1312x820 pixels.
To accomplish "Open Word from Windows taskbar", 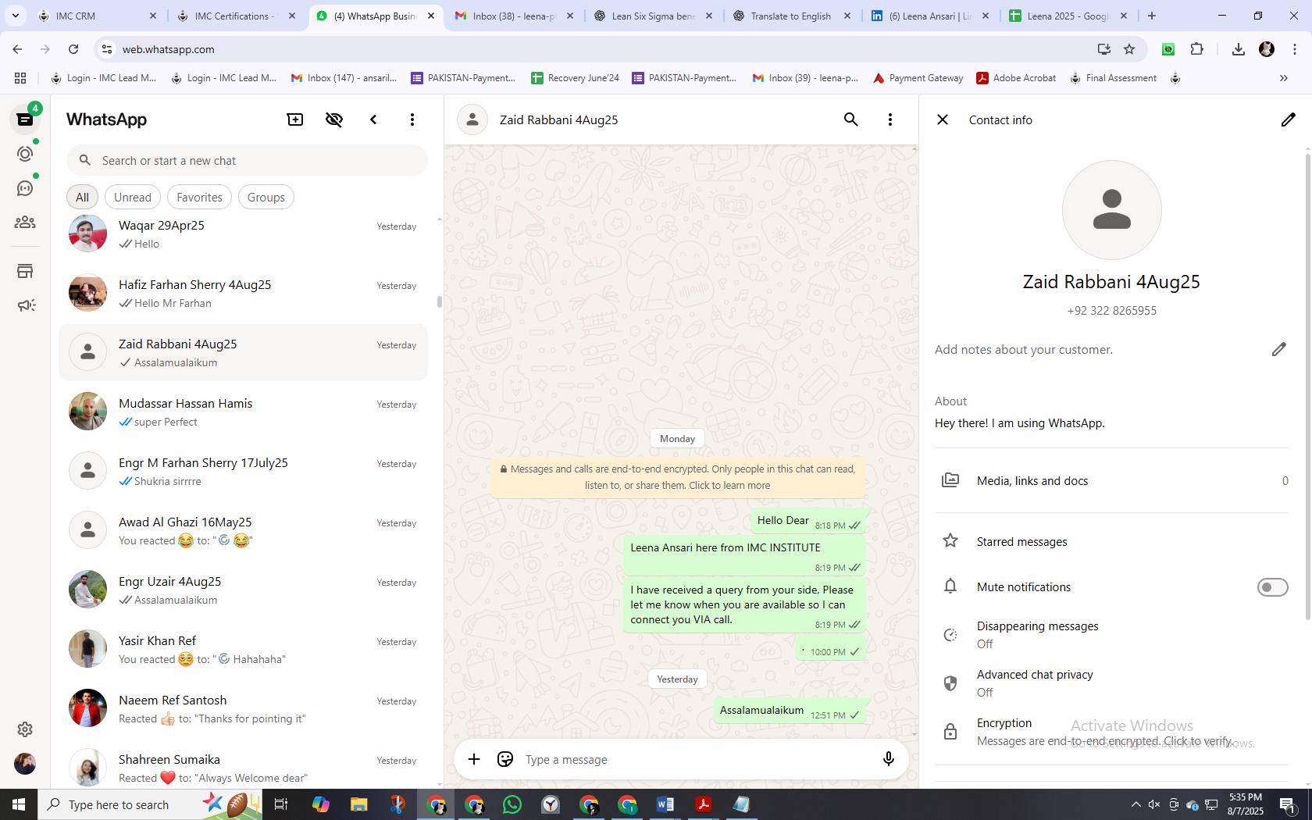I will (x=665, y=804).
